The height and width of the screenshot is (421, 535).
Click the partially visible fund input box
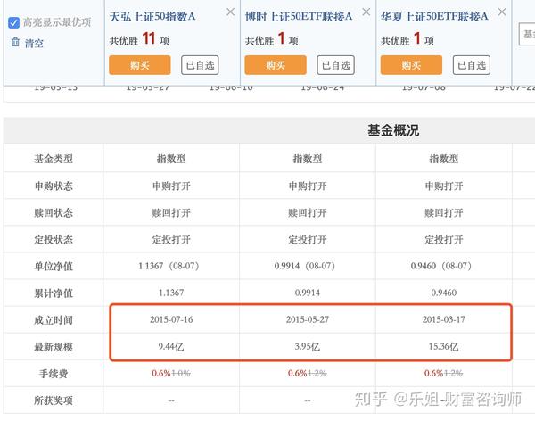click(527, 34)
